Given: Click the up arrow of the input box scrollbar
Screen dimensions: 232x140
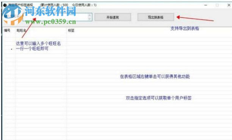Looking at the screenshot, I should pyautogui.click(x=89, y=15).
